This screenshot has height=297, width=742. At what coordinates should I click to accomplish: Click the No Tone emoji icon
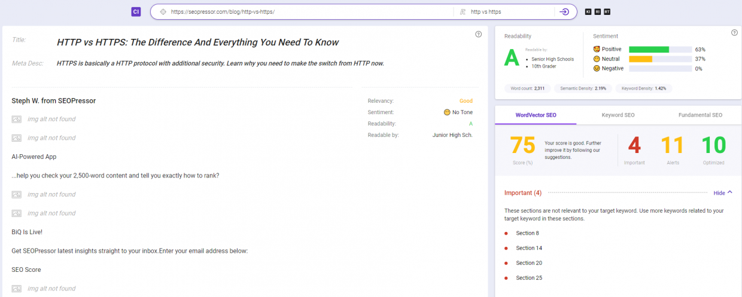pyautogui.click(x=447, y=112)
